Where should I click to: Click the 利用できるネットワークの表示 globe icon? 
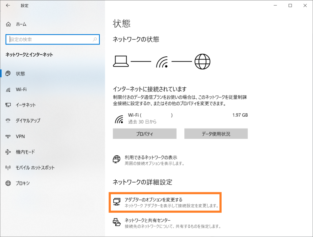click(116, 159)
